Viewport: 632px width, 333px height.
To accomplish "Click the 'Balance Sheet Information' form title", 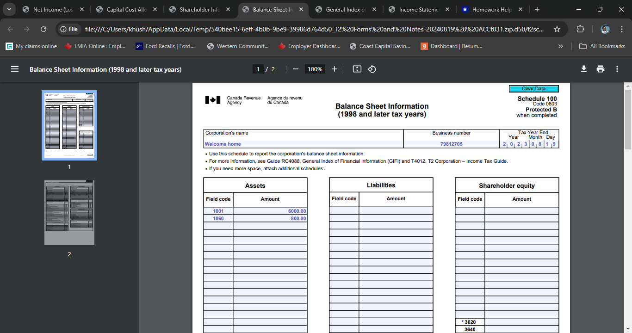I will pos(382,106).
